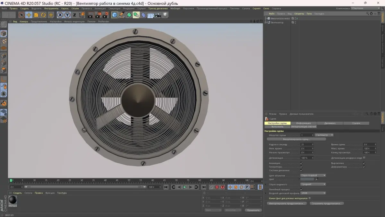This screenshot has height=217, width=385.
Task: Add a cube primitive object
Action: [x=115, y=15]
